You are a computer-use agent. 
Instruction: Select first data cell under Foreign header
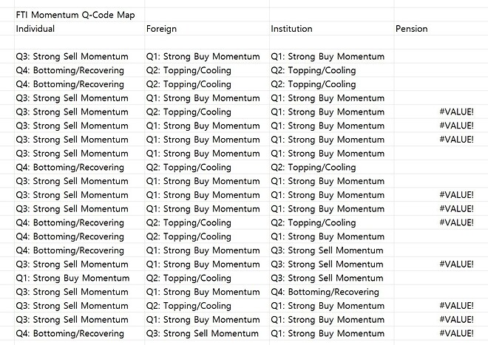click(203, 57)
